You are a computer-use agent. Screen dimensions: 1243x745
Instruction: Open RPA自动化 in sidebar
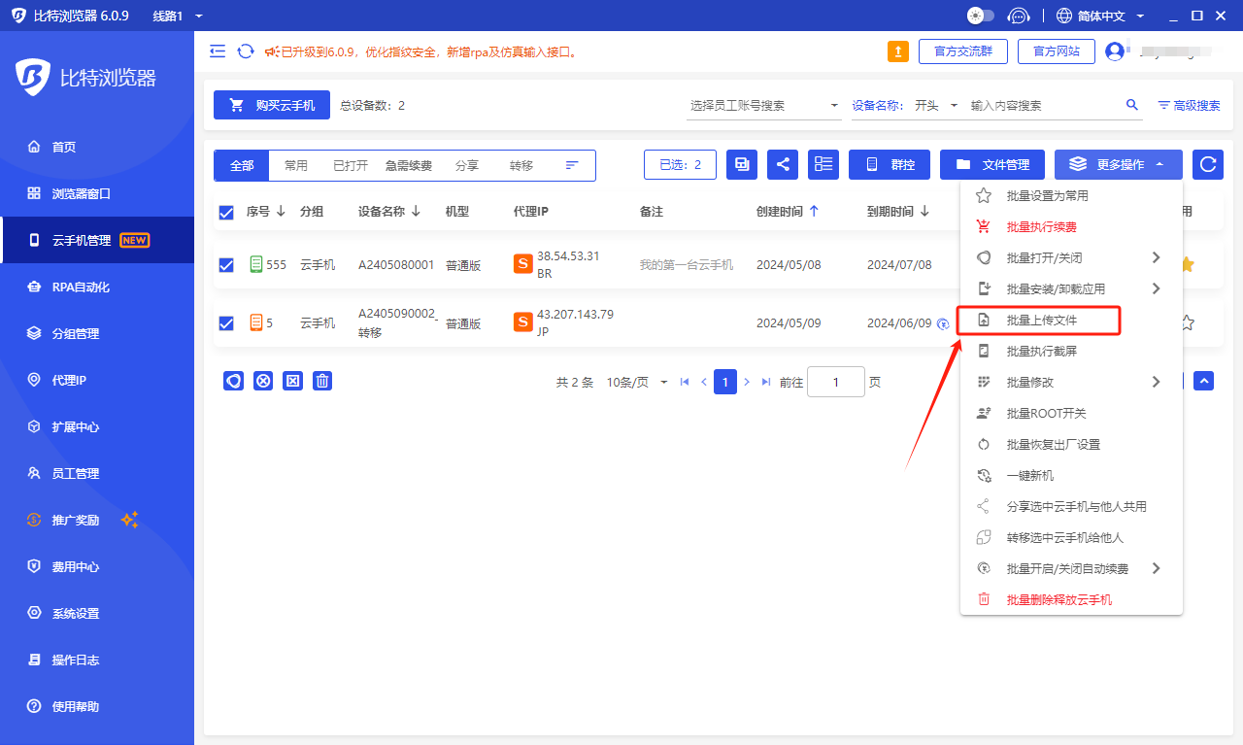point(97,287)
